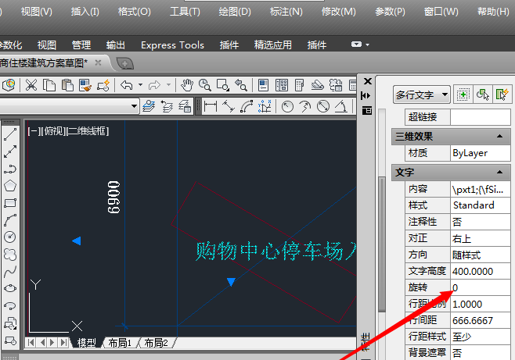Click the Zoom Previous icon

[241, 85]
